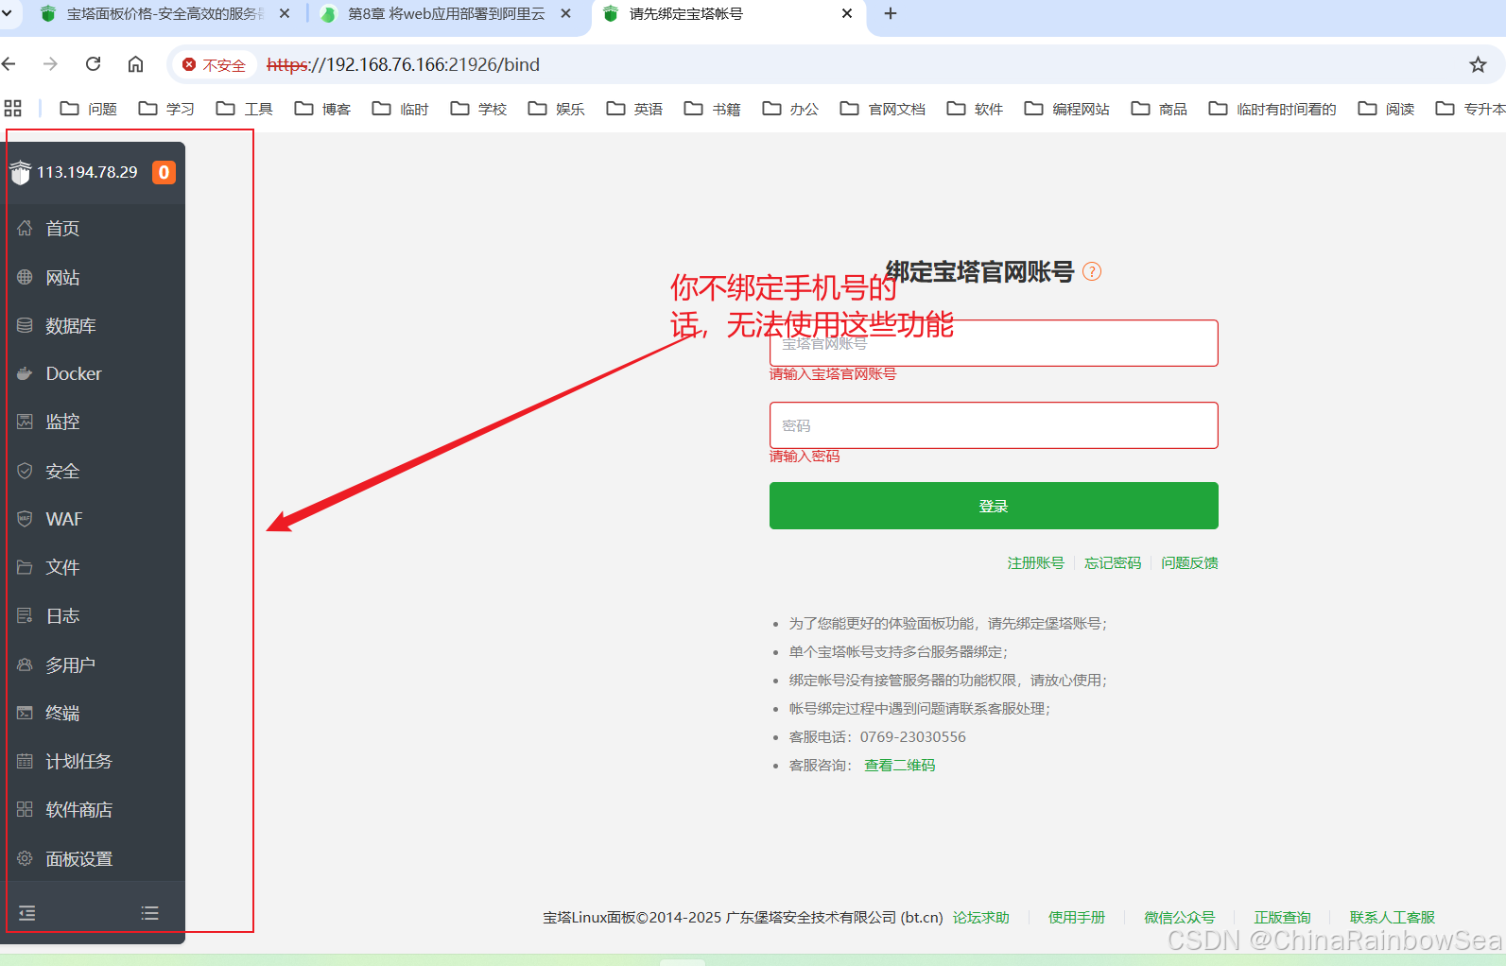Click the help question mark beside the title
This screenshot has width=1506, height=966.
click(x=1092, y=272)
